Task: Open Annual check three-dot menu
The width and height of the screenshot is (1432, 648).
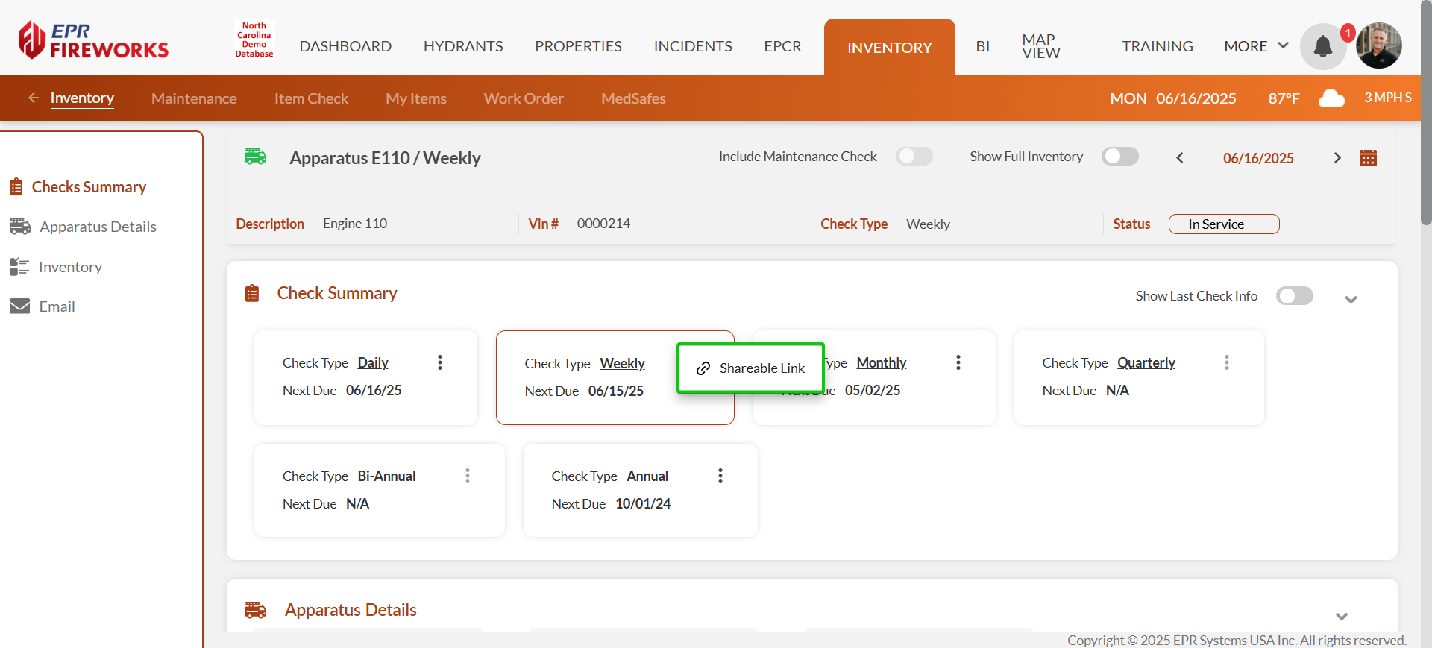Action: tap(720, 476)
